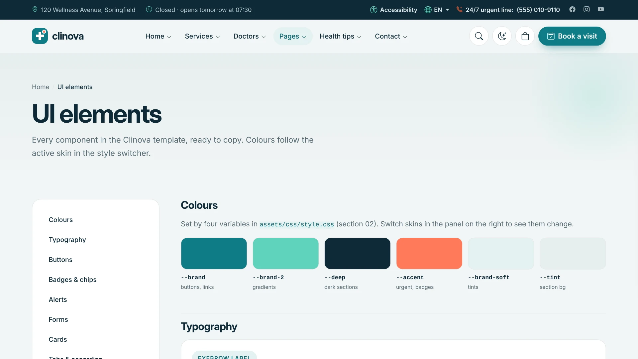The image size is (638, 359).
Task: Click the 120 Wellness Avenue address text
Action: click(88, 10)
